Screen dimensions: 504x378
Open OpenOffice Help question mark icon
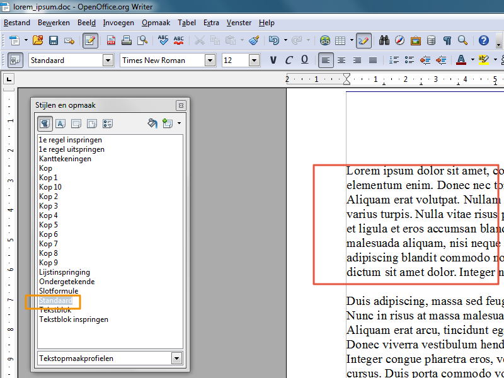click(x=483, y=40)
